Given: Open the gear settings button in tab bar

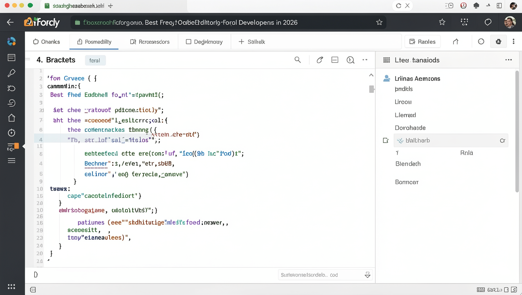Looking at the screenshot, I should [x=499, y=42].
